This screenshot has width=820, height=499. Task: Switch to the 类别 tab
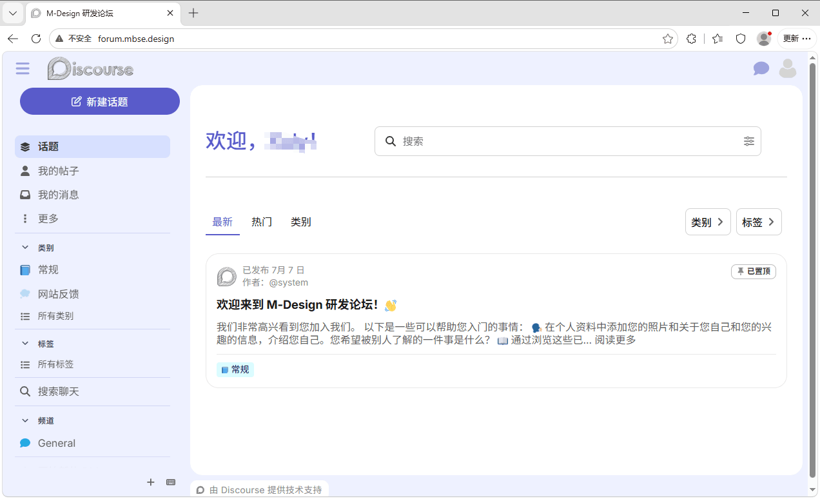click(301, 222)
